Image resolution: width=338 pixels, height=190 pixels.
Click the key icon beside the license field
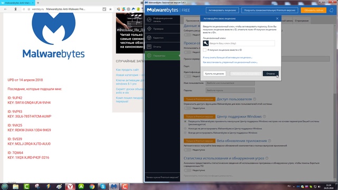205,43
